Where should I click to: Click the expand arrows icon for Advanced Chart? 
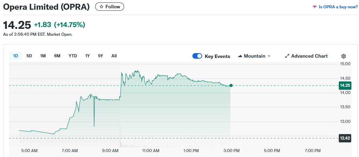point(287,56)
